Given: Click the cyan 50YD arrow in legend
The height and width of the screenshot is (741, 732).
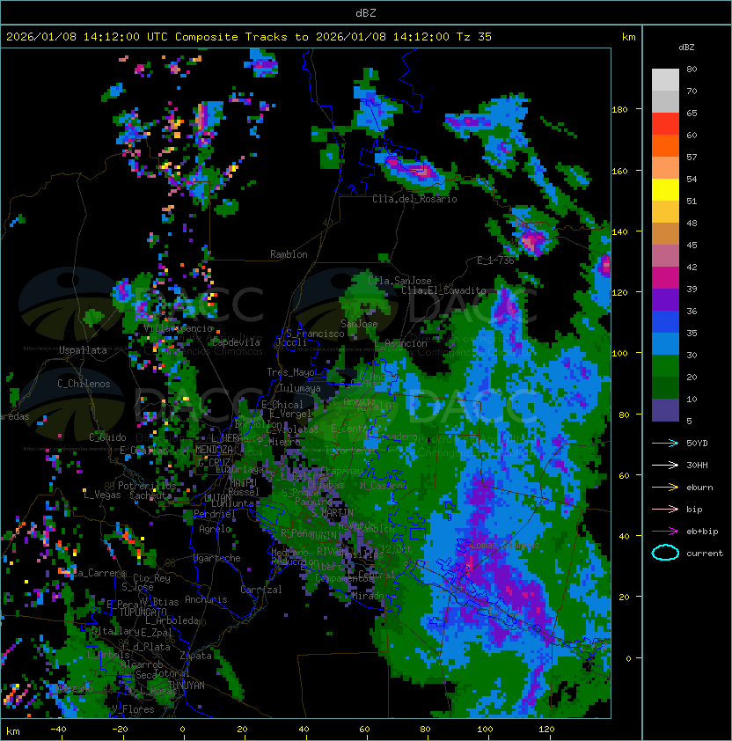Looking at the screenshot, I should click(x=665, y=444).
